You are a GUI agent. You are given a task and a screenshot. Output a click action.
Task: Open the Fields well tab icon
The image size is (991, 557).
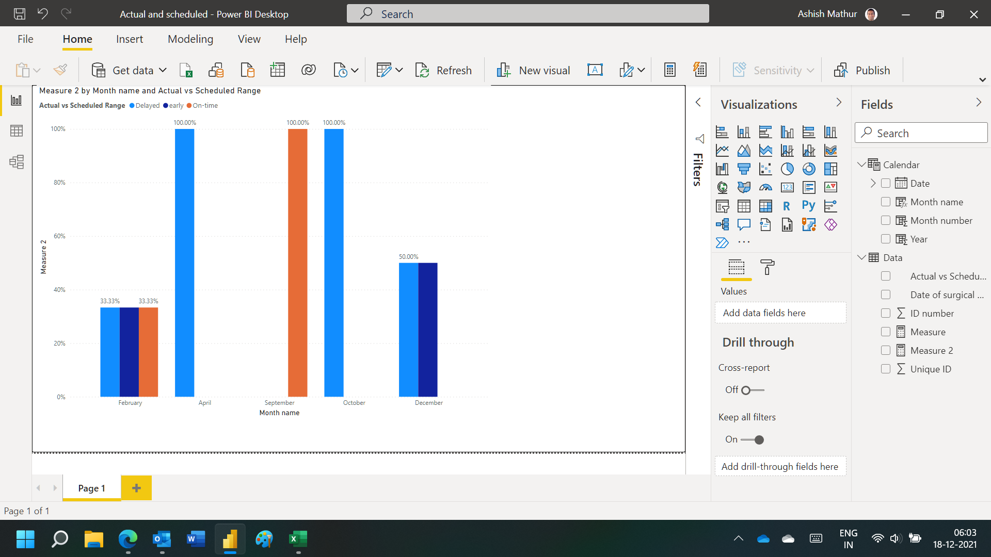737,267
